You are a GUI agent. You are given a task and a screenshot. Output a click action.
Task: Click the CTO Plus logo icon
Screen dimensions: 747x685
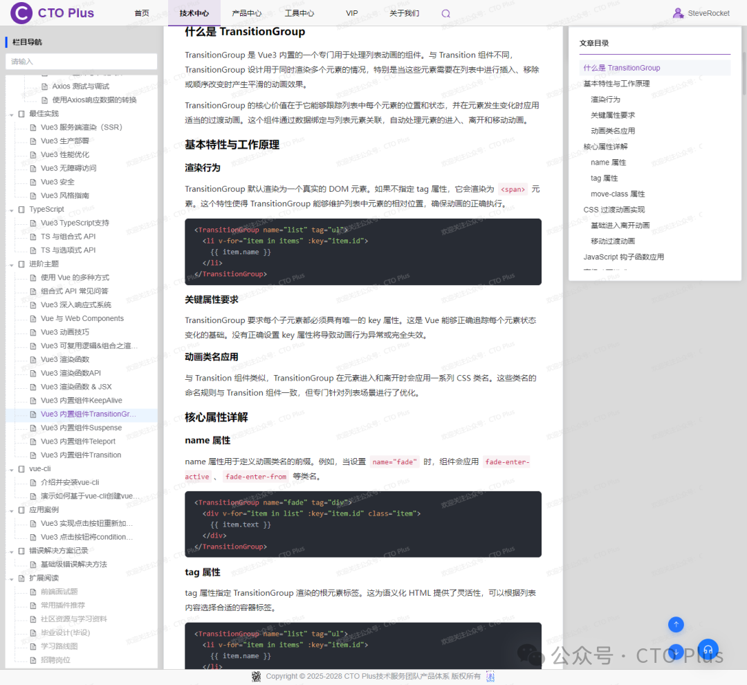(x=21, y=13)
